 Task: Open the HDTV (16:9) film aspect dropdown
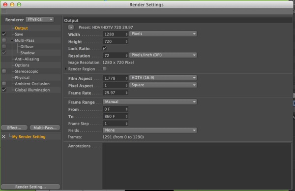click(x=163, y=78)
